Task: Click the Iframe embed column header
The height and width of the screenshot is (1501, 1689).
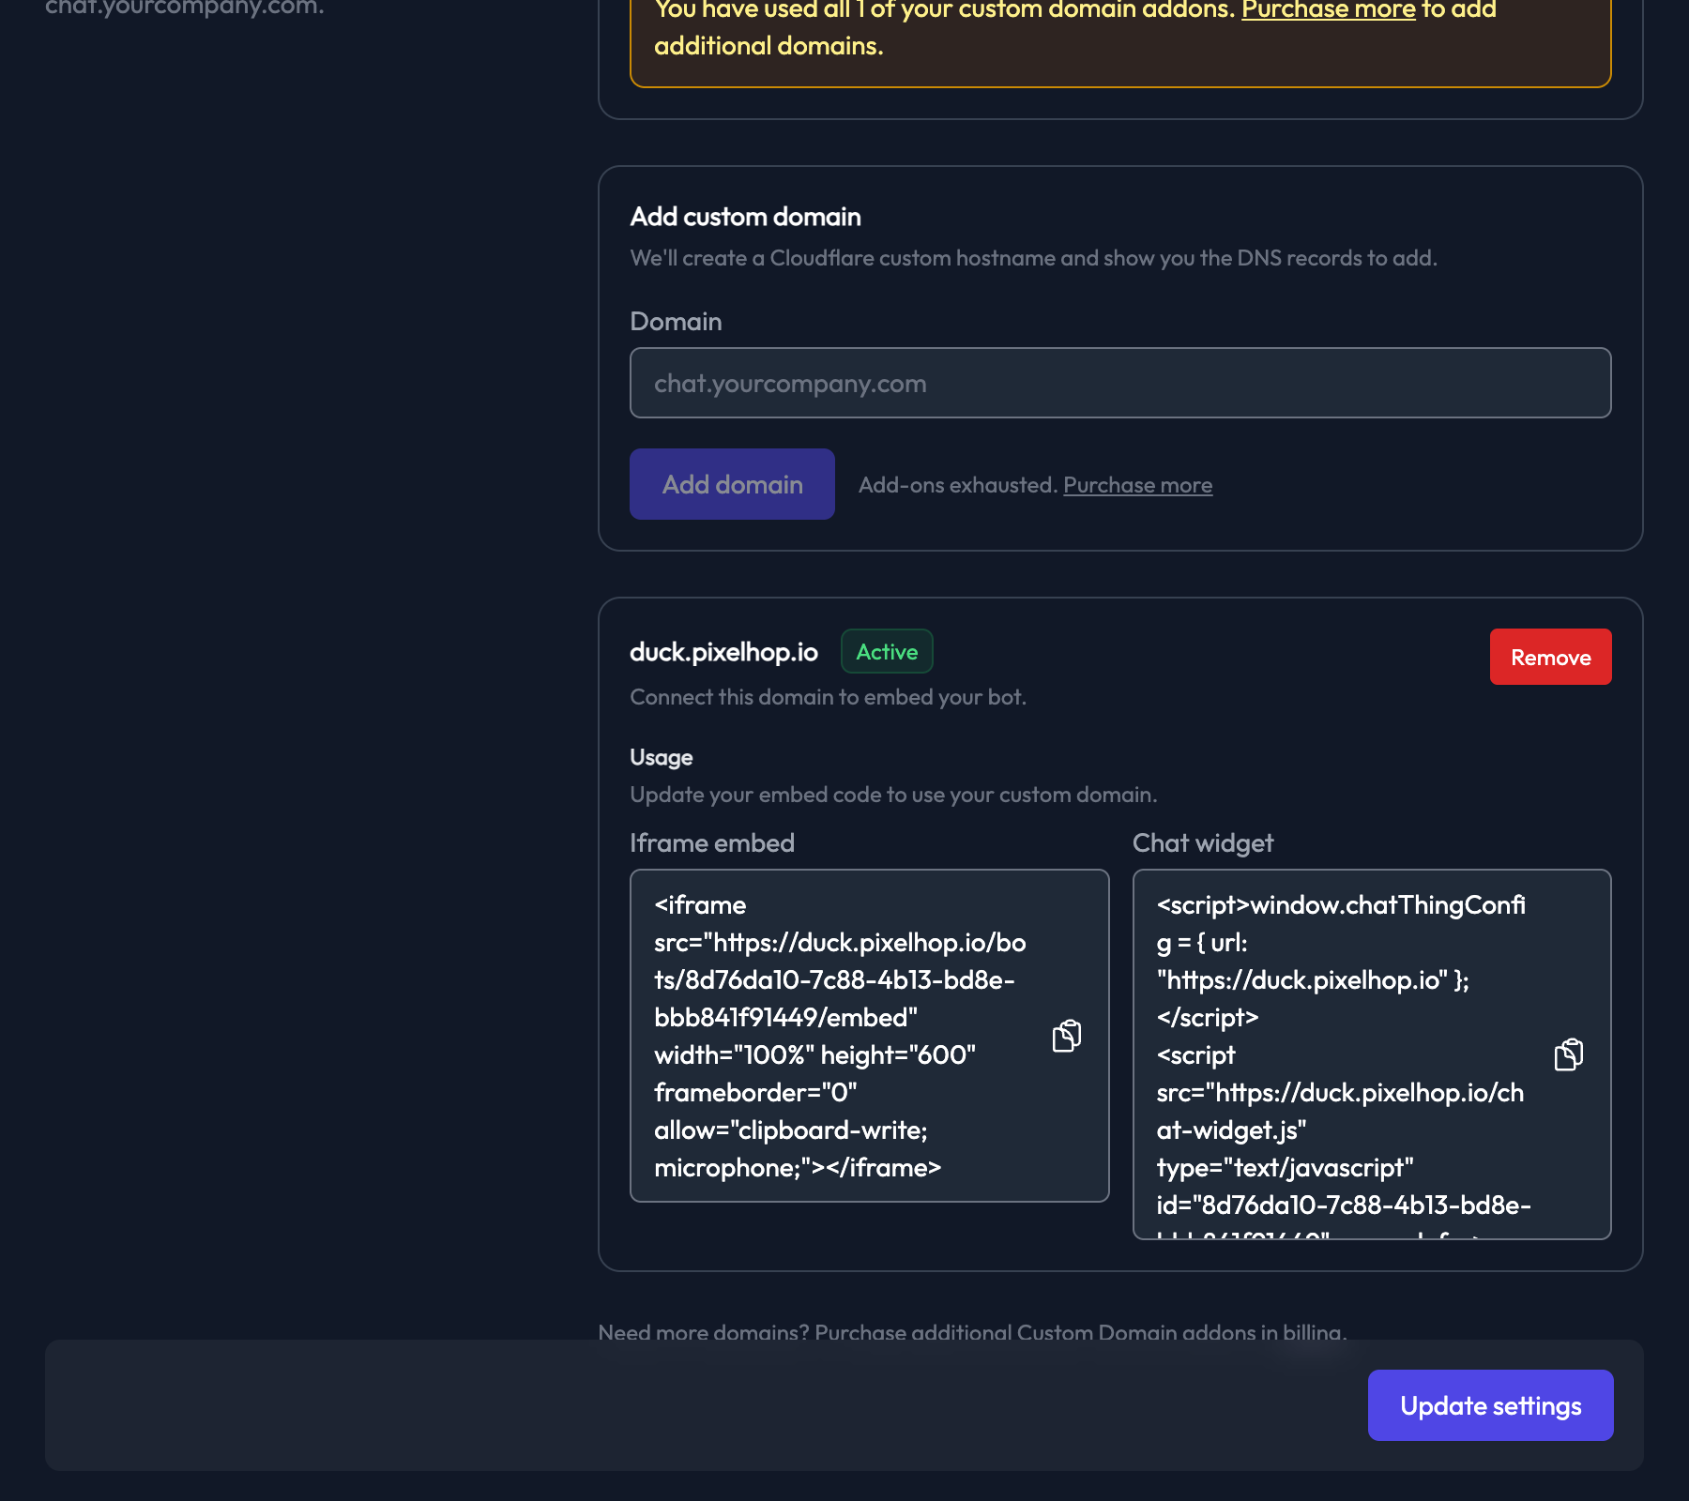Action: [711, 842]
